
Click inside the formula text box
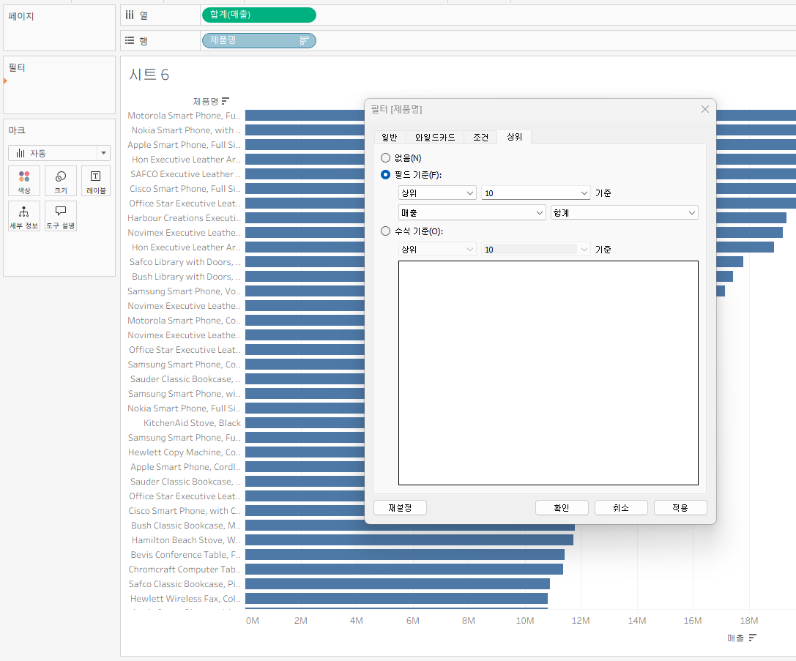tap(548, 373)
